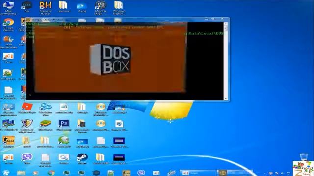The image size is (314, 176).
Task: Launch Google Chrome from the desktop shortcut
Action: (x=8, y=25)
